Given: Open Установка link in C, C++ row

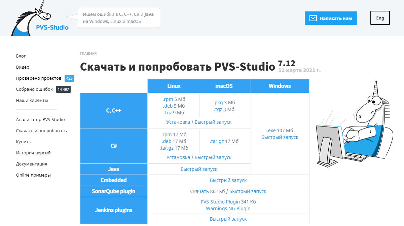Looking at the screenshot, I should (x=178, y=122).
